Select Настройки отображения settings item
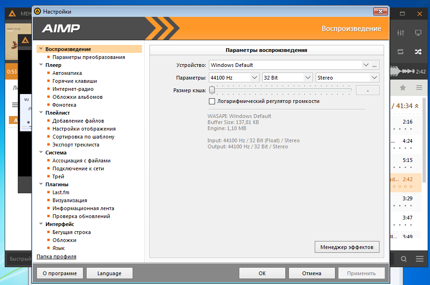This screenshot has width=430, height=285. (x=84, y=129)
